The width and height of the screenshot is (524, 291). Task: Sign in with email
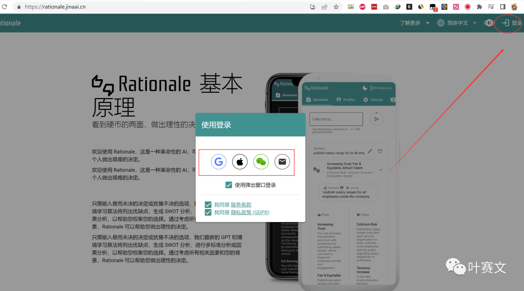282,161
